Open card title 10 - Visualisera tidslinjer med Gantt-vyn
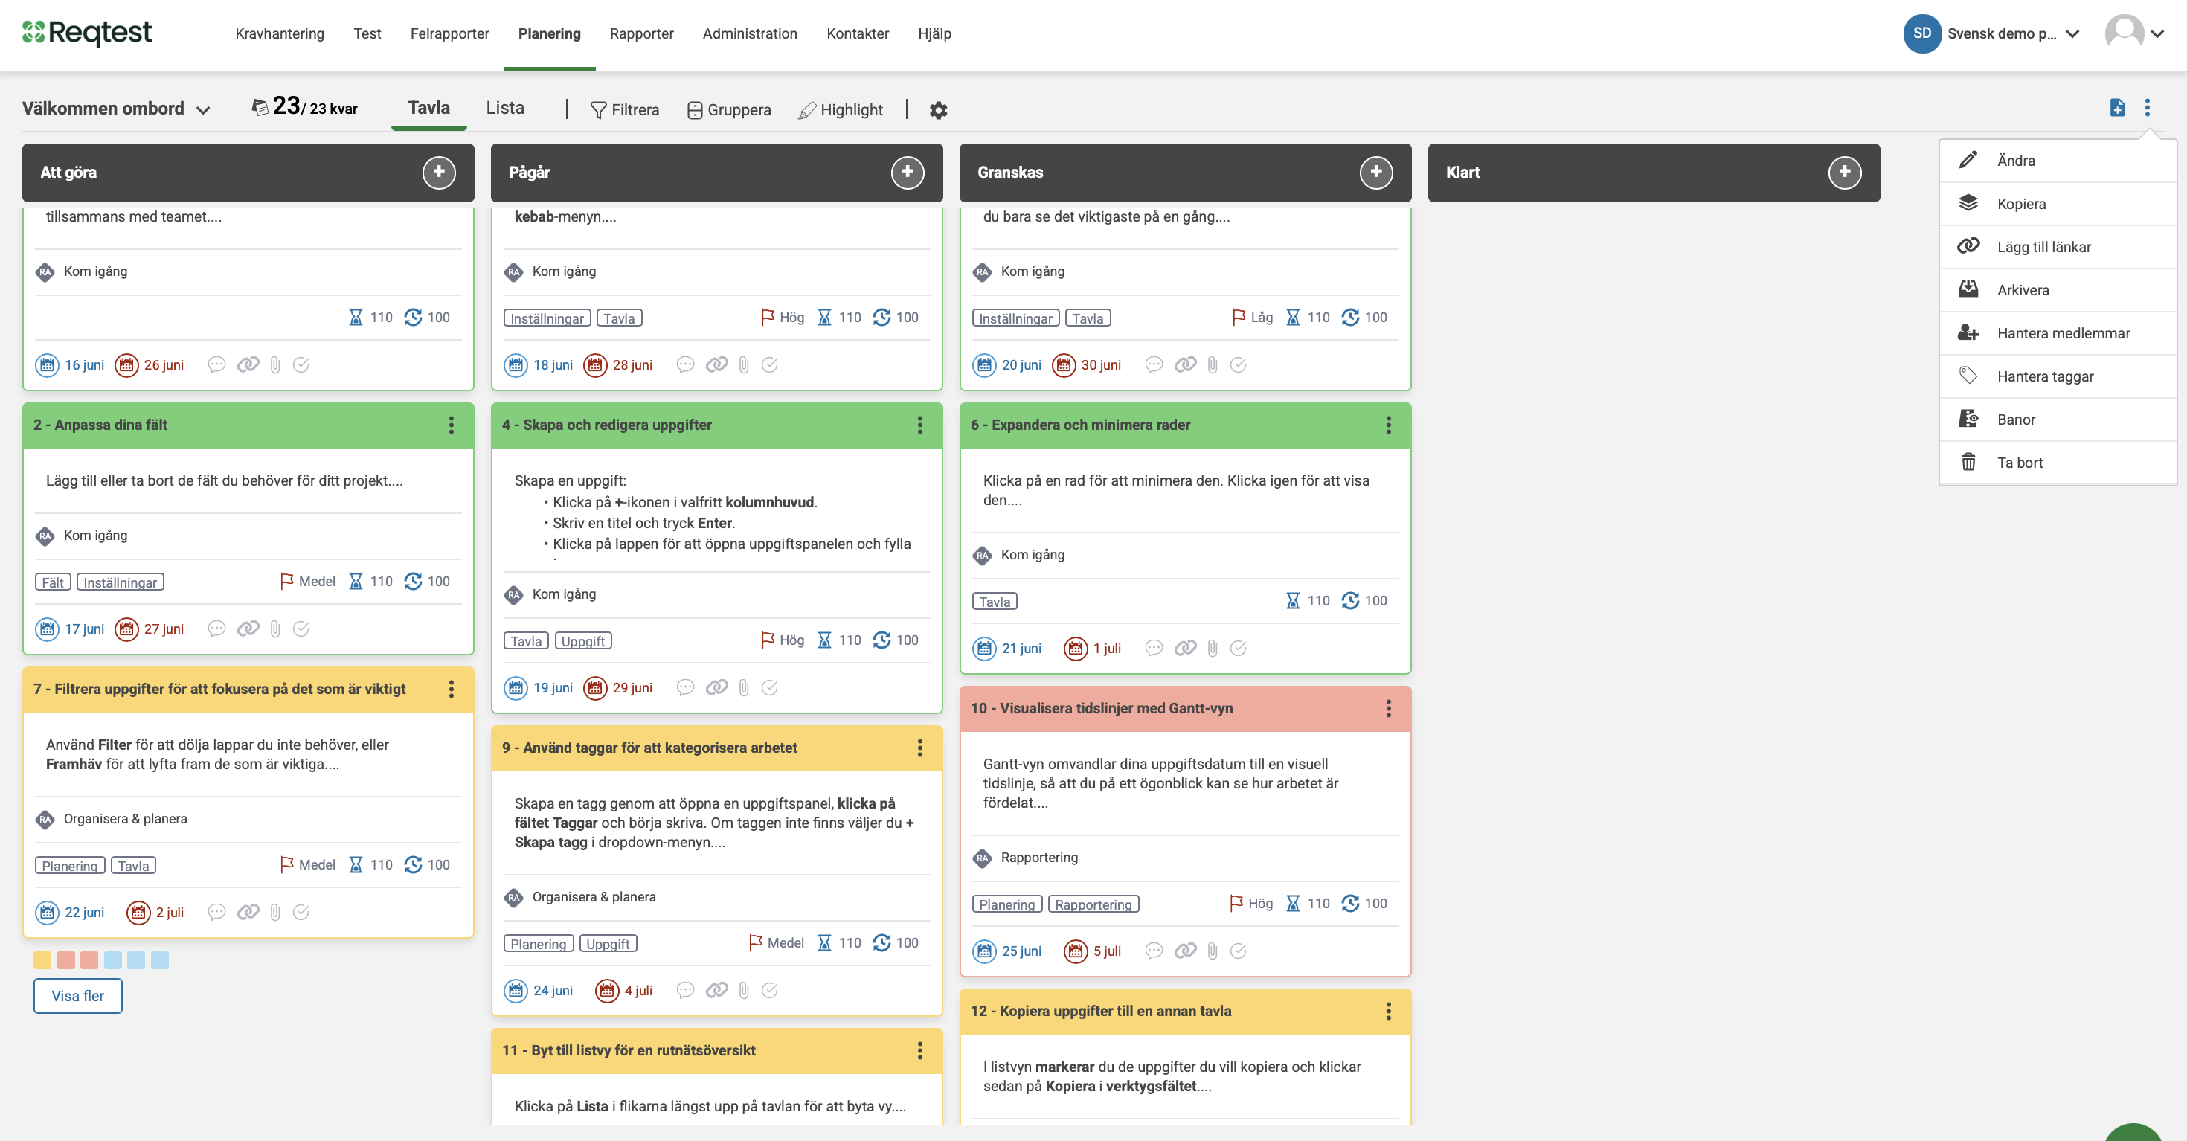Viewport: 2187px width, 1141px height. [1102, 709]
